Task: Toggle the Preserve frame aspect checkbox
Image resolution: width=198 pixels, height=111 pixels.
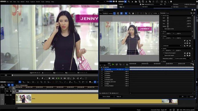Action: [x=164, y=53]
